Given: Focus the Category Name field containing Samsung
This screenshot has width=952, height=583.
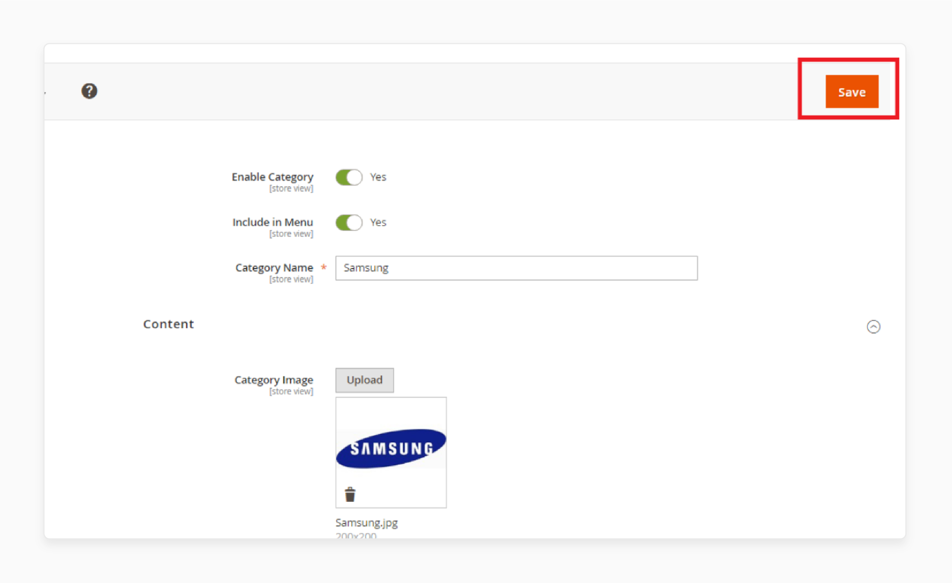Looking at the screenshot, I should point(516,268).
